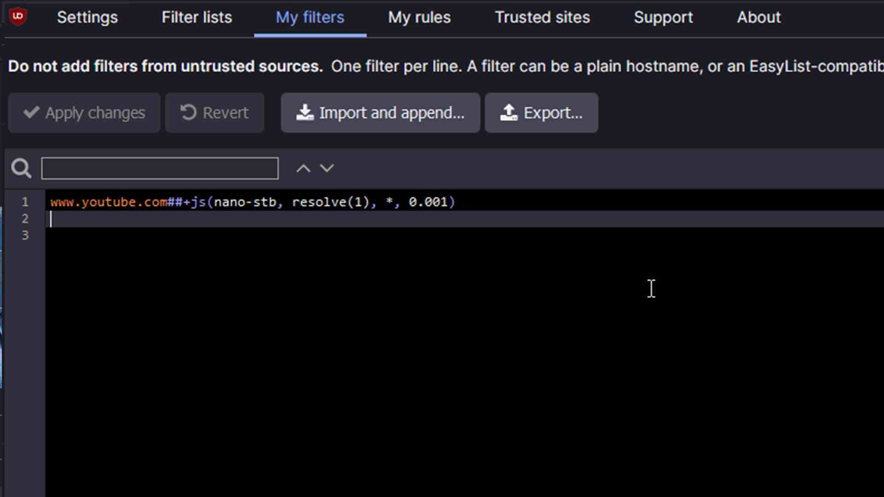
Task: Open the Filter lists tab
Action: tap(197, 17)
